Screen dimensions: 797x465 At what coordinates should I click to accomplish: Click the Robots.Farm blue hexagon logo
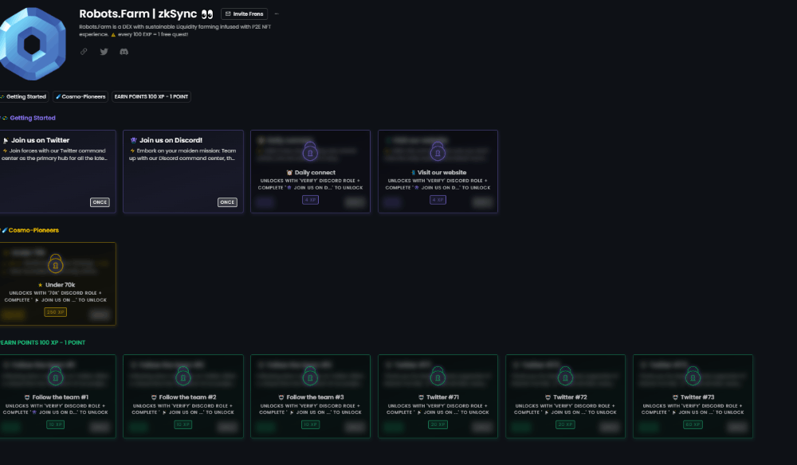tap(33, 44)
